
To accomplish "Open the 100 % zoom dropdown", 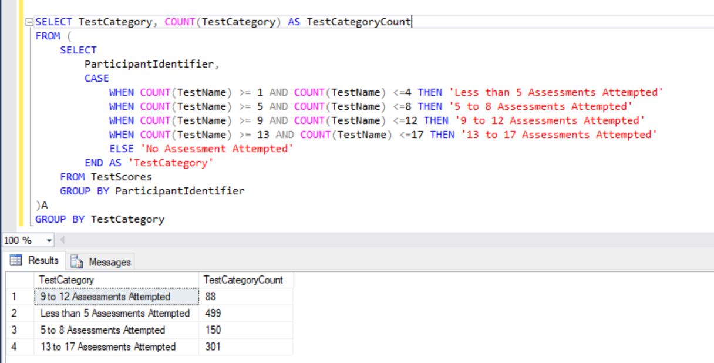I will tap(49, 241).
